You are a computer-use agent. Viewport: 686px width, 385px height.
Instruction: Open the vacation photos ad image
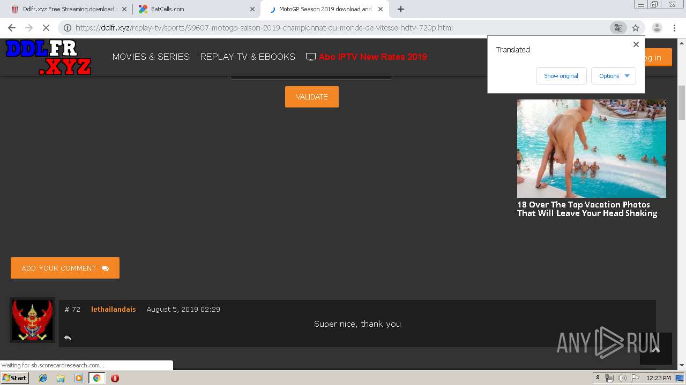592,149
